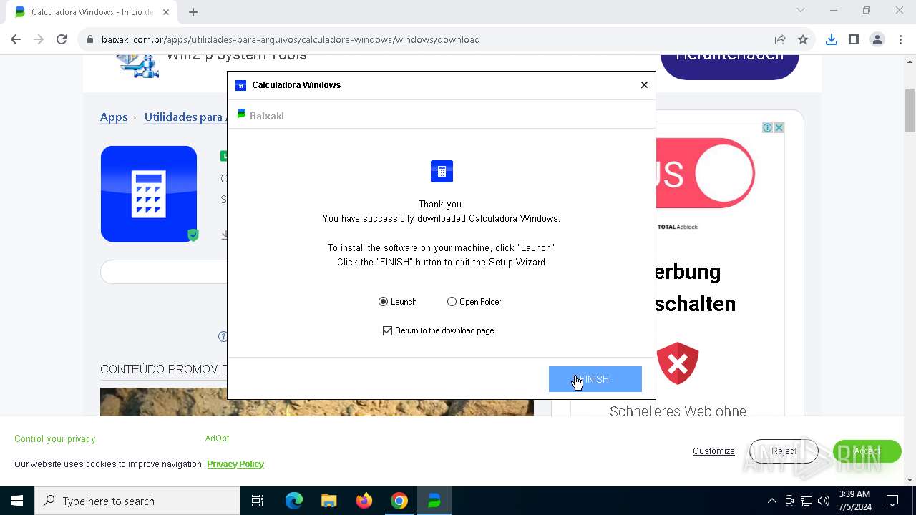Uncheck Return to the download page
The width and height of the screenshot is (916, 515).
438,330
